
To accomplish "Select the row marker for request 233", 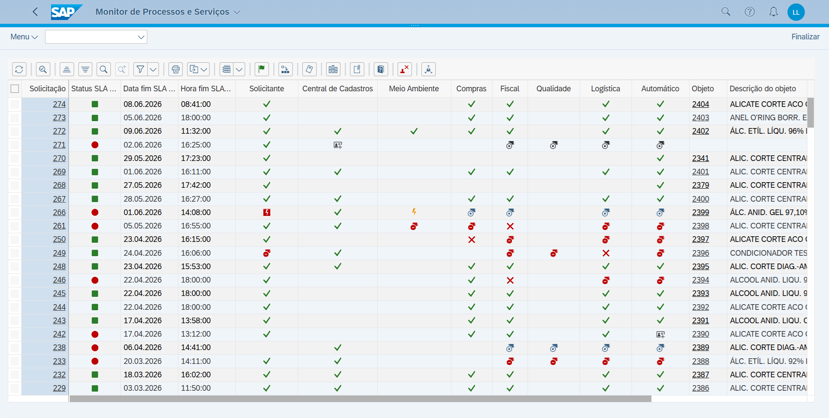I will (x=15, y=361).
